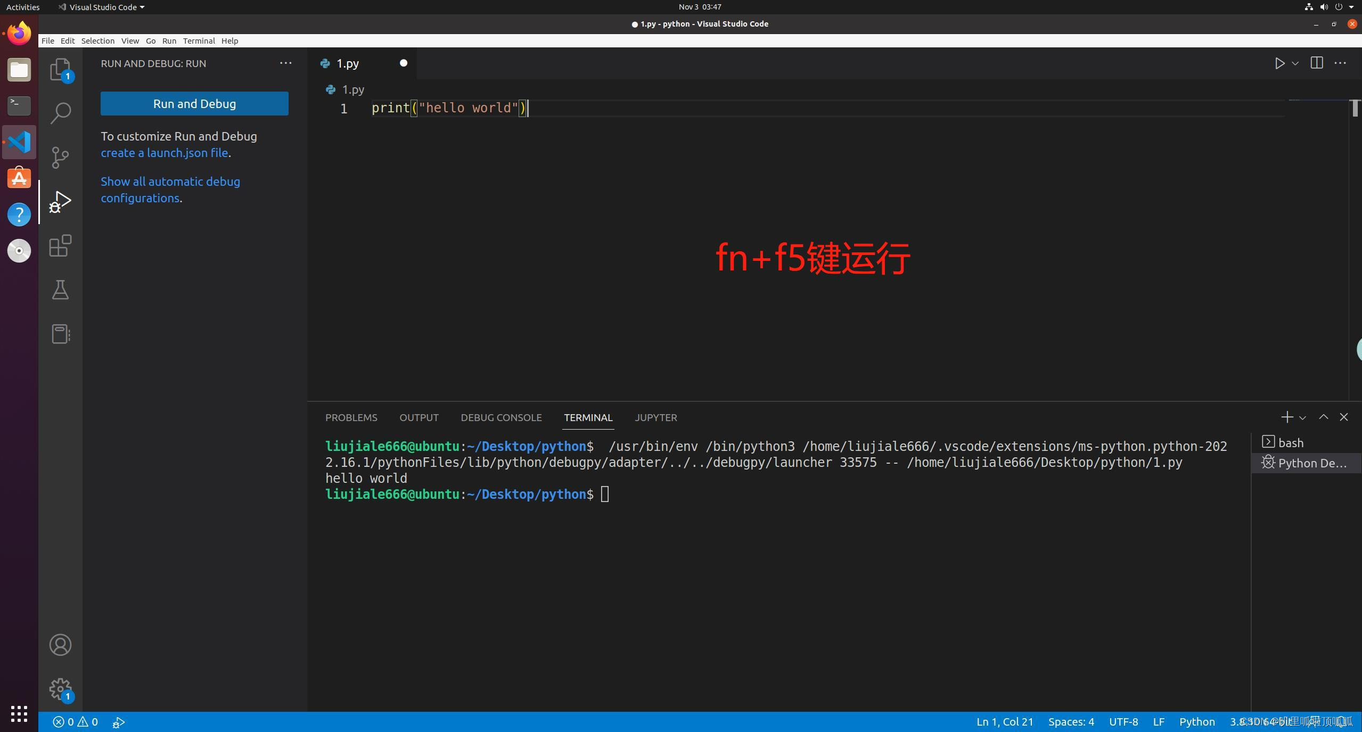Screen dimensions: 1362x732
Task: Click the errors and warnings status indicator
Action: tap(75, 722)
